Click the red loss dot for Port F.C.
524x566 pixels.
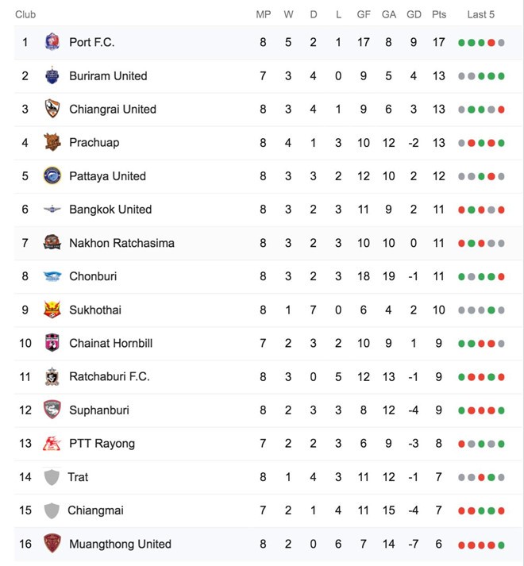point(491,43)
